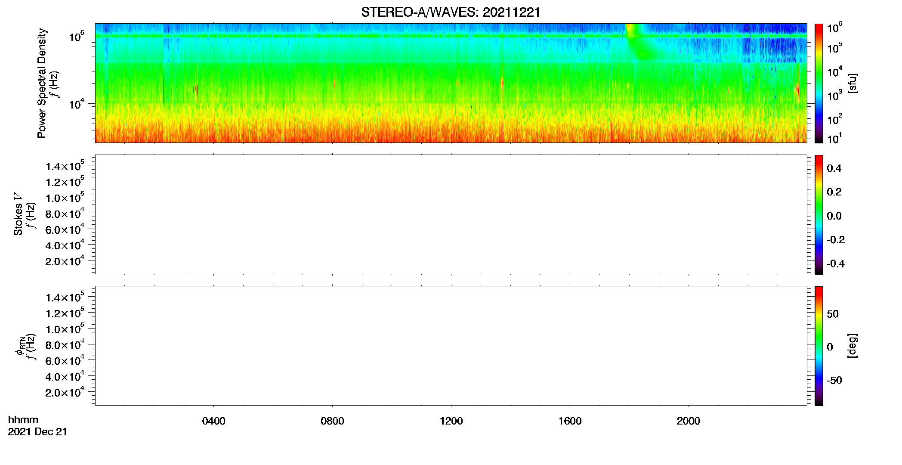Click the [sfu] unit label

(852, 83)
